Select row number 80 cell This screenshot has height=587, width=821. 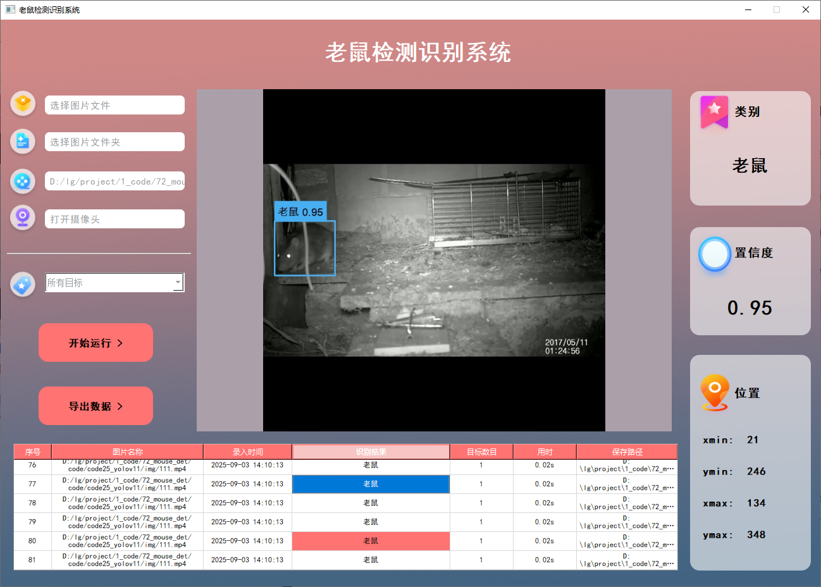(x=32, y=541)
